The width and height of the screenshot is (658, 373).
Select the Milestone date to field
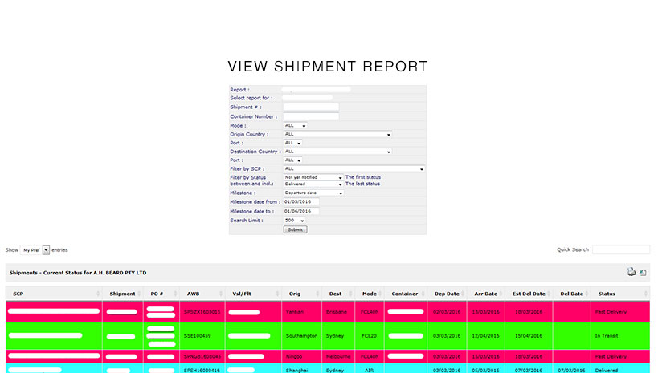point(301,211)
